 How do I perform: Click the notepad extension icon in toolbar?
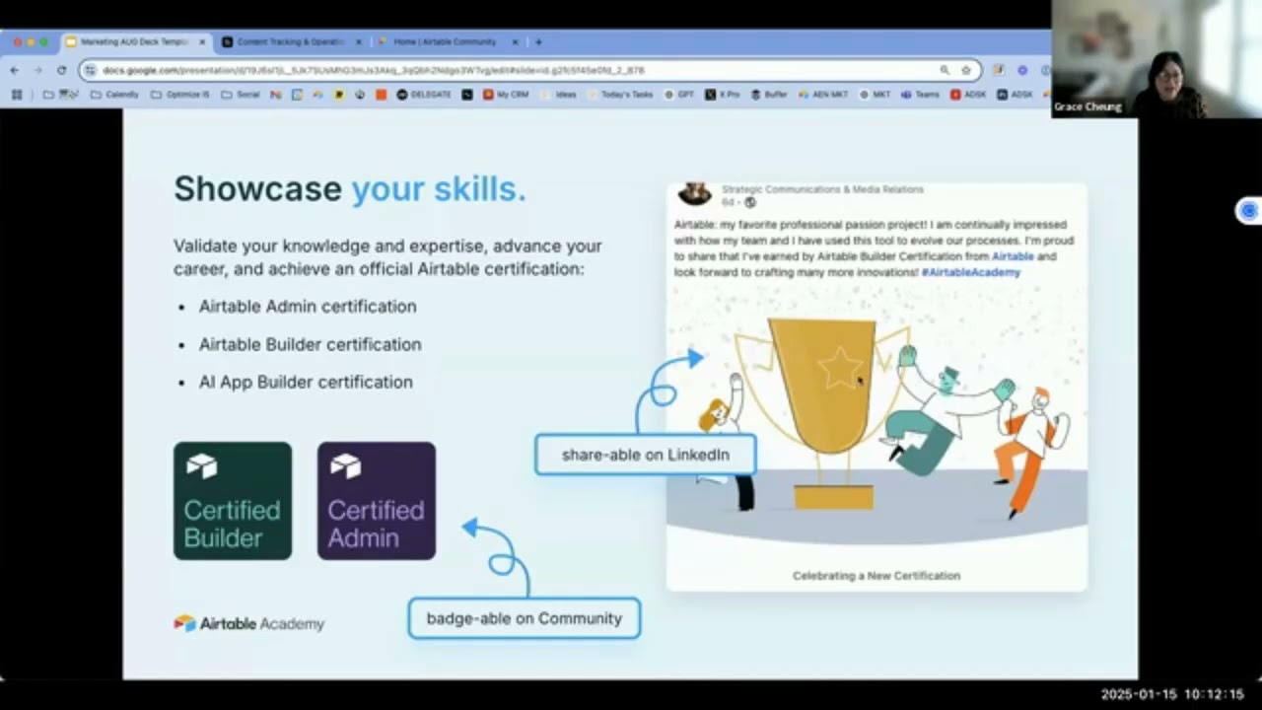[999, 70]
